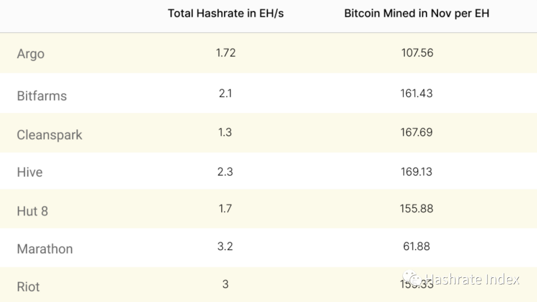Select the Bitfarms row label

click(x=42, y=96)
